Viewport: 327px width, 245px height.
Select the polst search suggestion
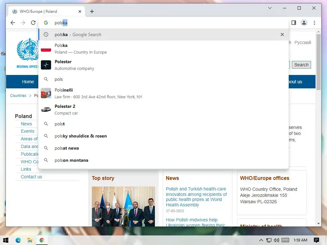coord(163,124)
